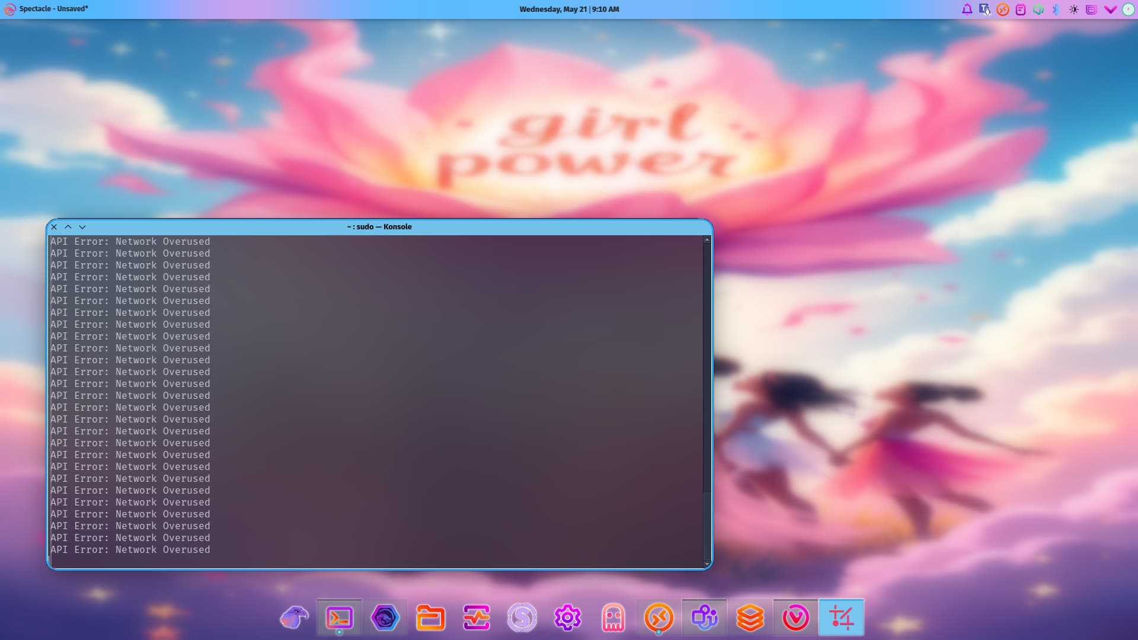Click Konsole's down-arrow titlebar button
Image resolution: width=1138 pixels, height=640 pixels.
(82, 227)
